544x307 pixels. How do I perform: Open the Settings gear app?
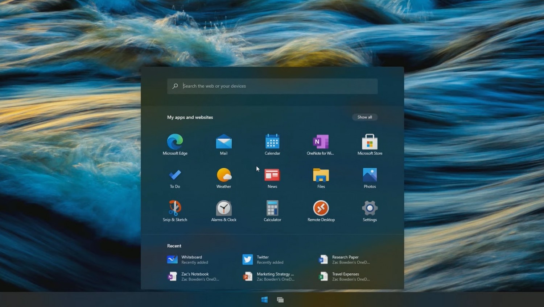tap(370, 211)
